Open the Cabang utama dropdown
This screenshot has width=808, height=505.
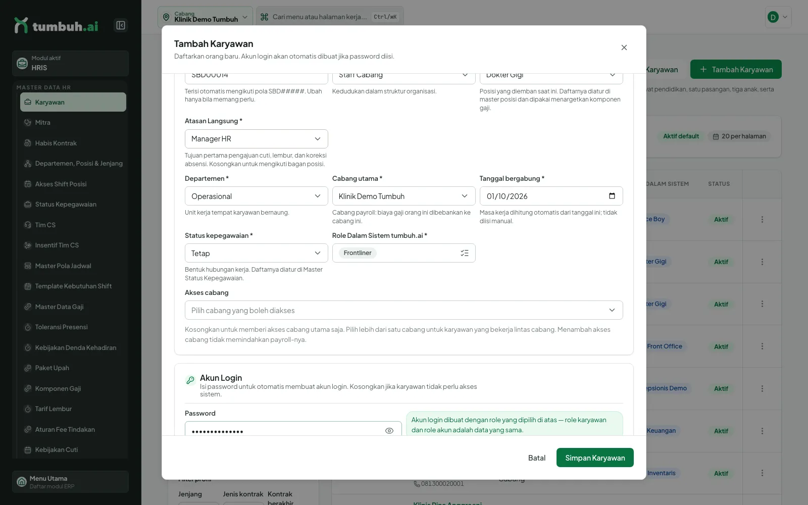click(x=404, y=196)
